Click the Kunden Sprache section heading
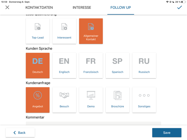The width and height of the screenshot is (187, 140). pyautogui.click(x=39, y=49)
